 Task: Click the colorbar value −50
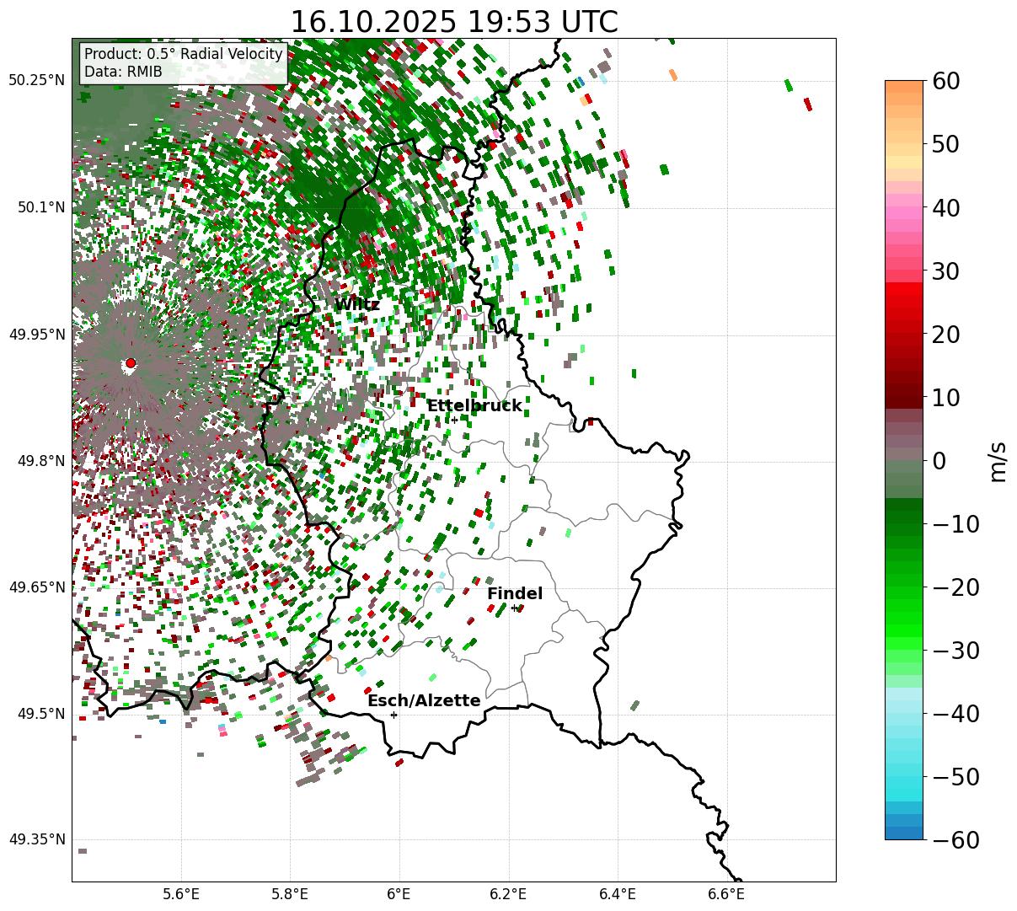(x=957, y=776)
